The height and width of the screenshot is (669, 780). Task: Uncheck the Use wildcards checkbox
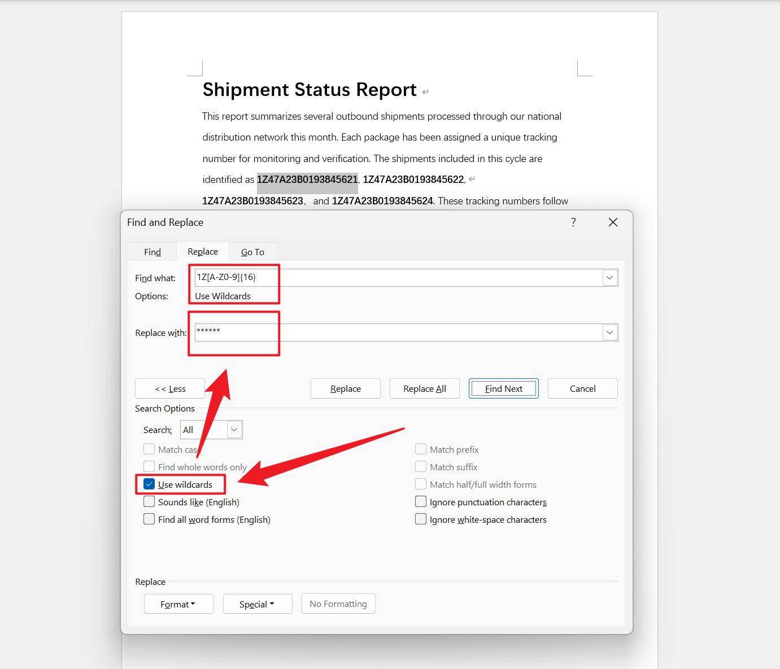click(149, 484)
